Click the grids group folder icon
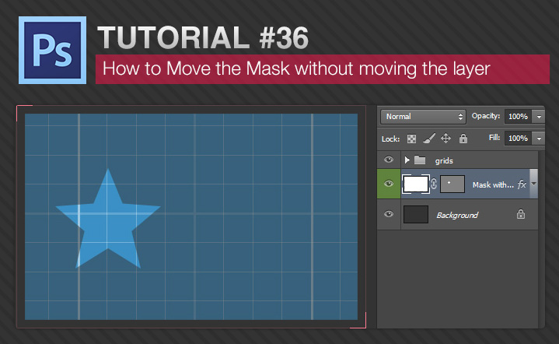Screen dimensions: 559x344 421,160
